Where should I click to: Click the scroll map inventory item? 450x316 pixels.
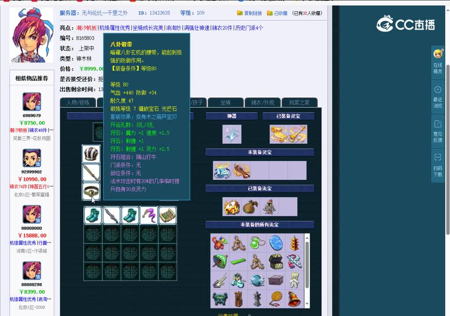[167, 215]
